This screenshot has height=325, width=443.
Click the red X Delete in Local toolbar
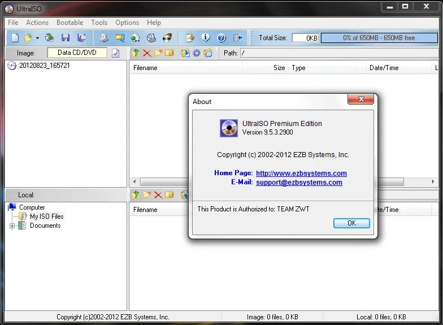[158, 194]
